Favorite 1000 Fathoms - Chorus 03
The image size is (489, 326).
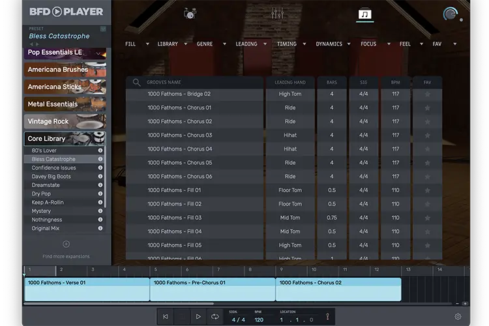point(427,136)
